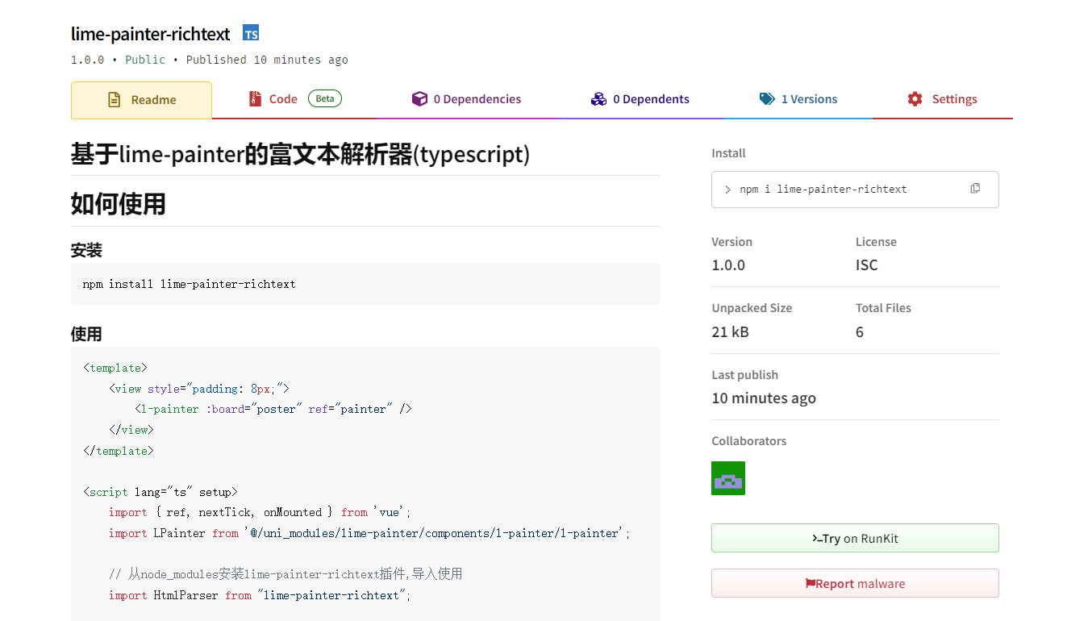
Task: Click the Report malware button
Action: [x=855, y=583]
